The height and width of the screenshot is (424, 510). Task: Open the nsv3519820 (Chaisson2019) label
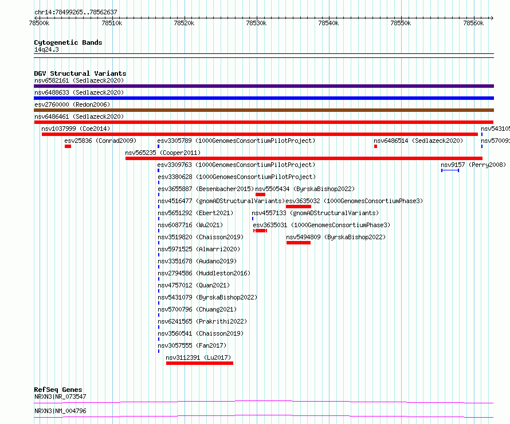201,237
